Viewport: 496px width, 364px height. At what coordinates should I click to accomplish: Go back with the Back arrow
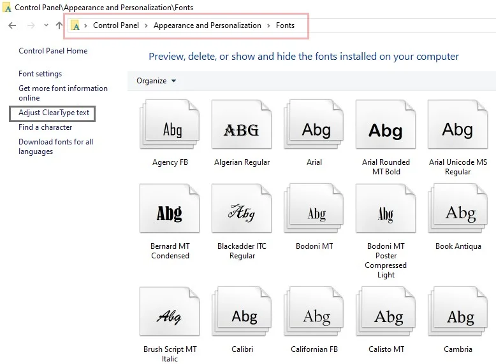12,25
